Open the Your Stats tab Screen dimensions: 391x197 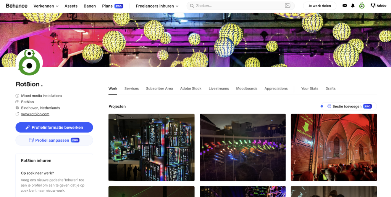click(x=309, y=88)
